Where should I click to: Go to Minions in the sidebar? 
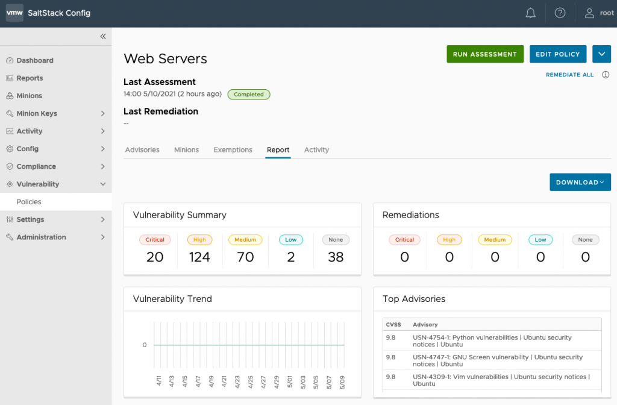(x=29, y=96)
